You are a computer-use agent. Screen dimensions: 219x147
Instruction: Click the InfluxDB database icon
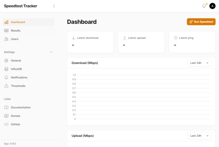(x=6, y=69)
